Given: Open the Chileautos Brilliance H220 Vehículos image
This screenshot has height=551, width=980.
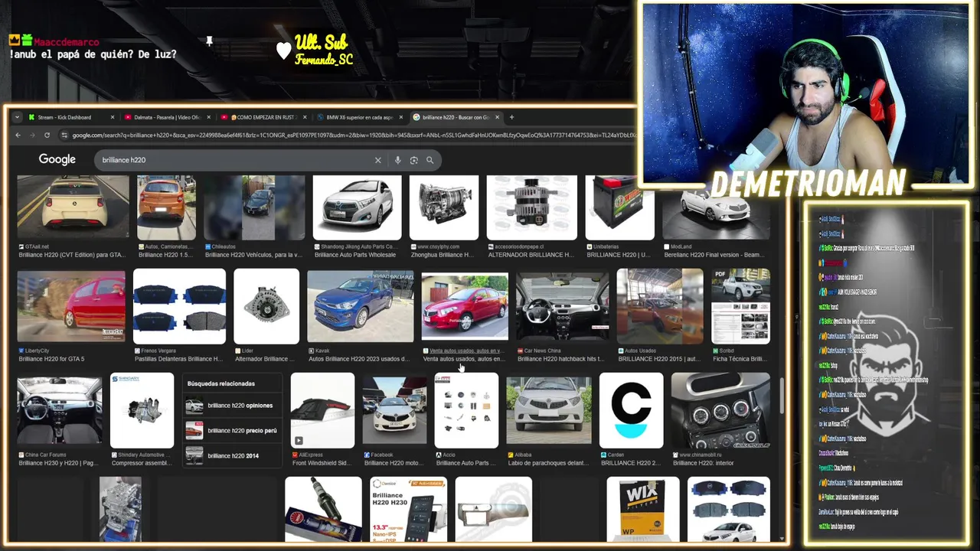Looking at the screenshot, I should coord(254,207).
